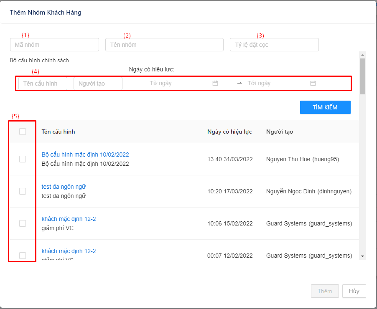Click the Tên cấu hình filter input box
Screen dimensions: 377x309
click(43, 84)
